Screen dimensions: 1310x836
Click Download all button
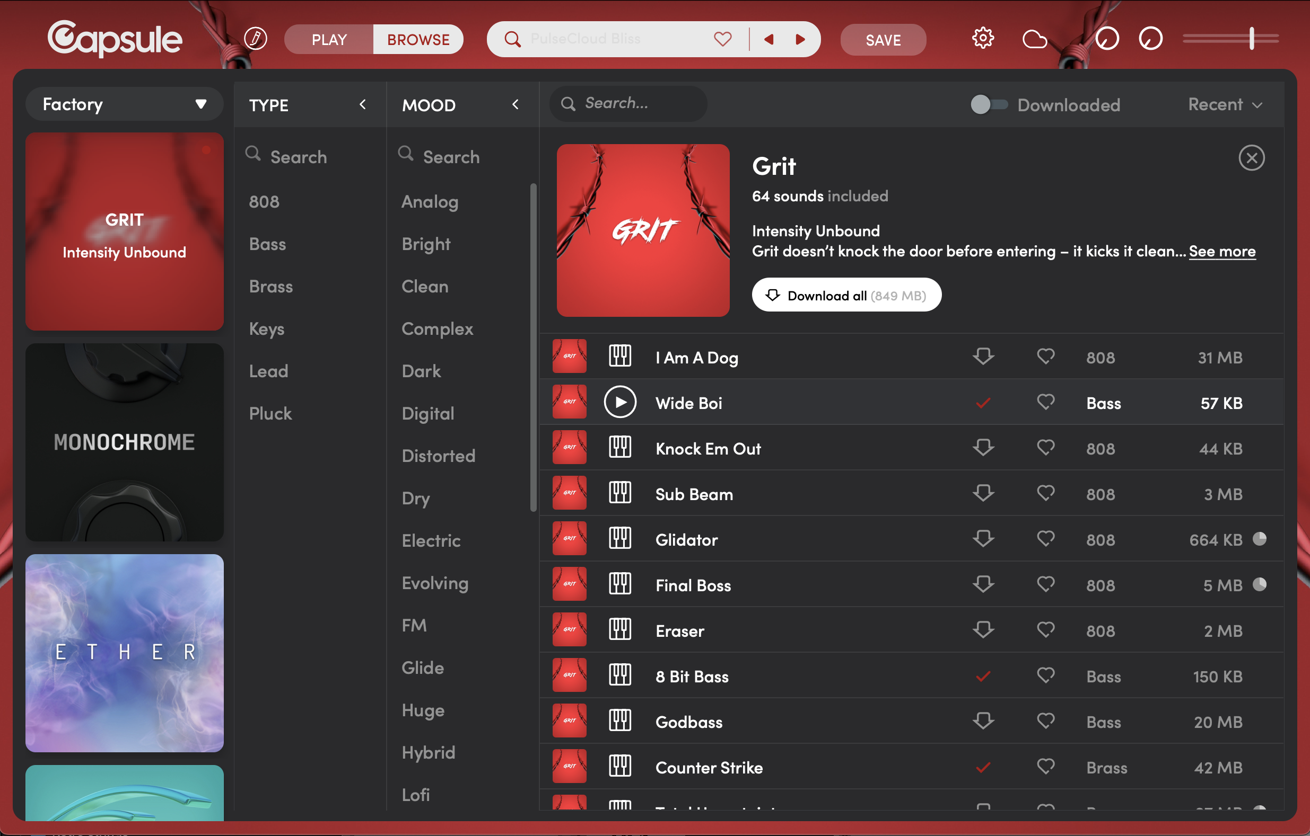(x=846, y=295)
